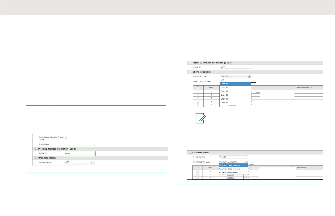Tick the select-all checkbox under the Home Channel Mode label
This screenshot has height=216, width=335.
(197, 168)
